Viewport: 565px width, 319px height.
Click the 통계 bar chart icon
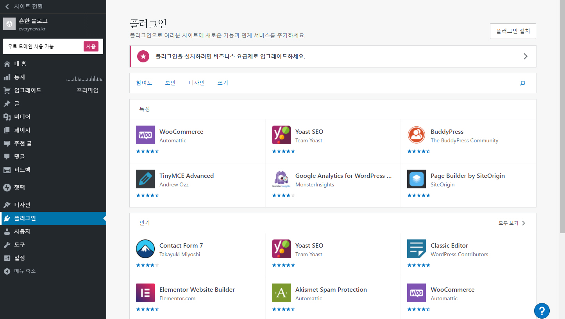7,77
